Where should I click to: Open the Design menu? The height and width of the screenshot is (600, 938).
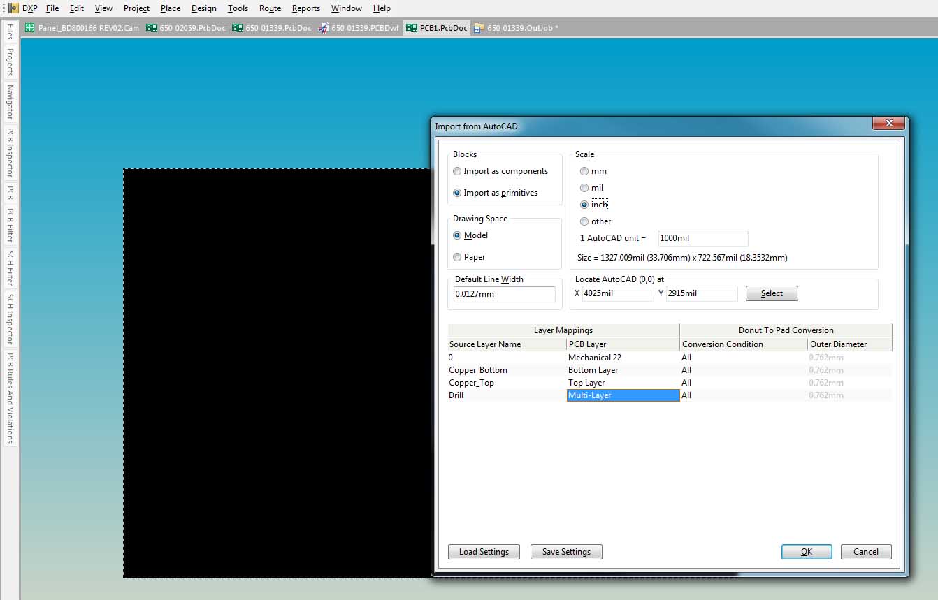(203, 8)
